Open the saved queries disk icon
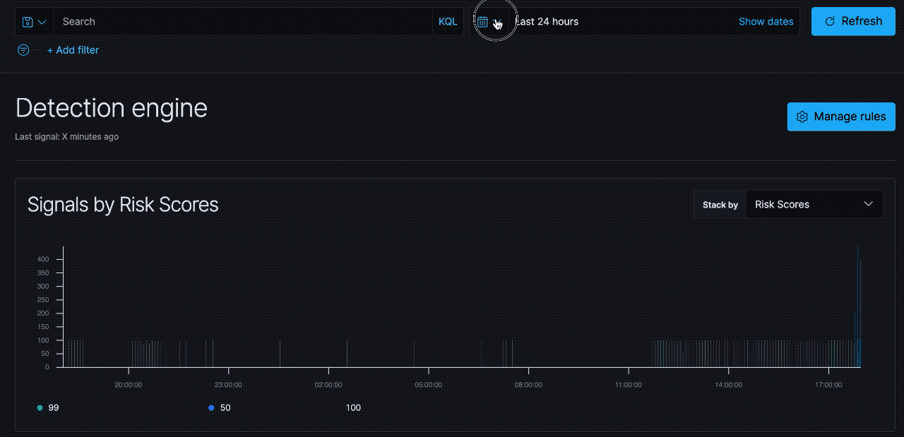Image resolution: width=904 pixels, height=437 pixels. coord(28,21)
